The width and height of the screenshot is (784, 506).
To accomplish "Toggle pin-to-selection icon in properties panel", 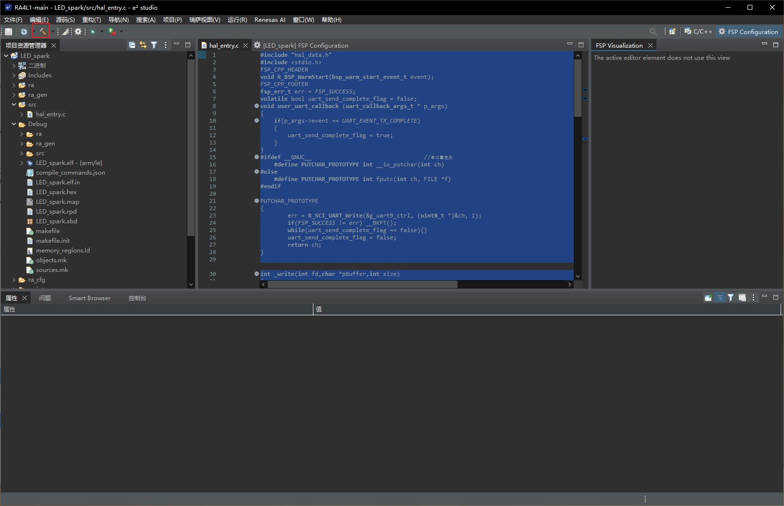I will [708, 298].
